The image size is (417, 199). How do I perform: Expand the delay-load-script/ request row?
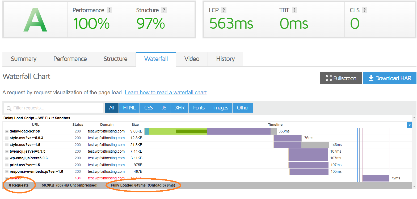[7, 131]
